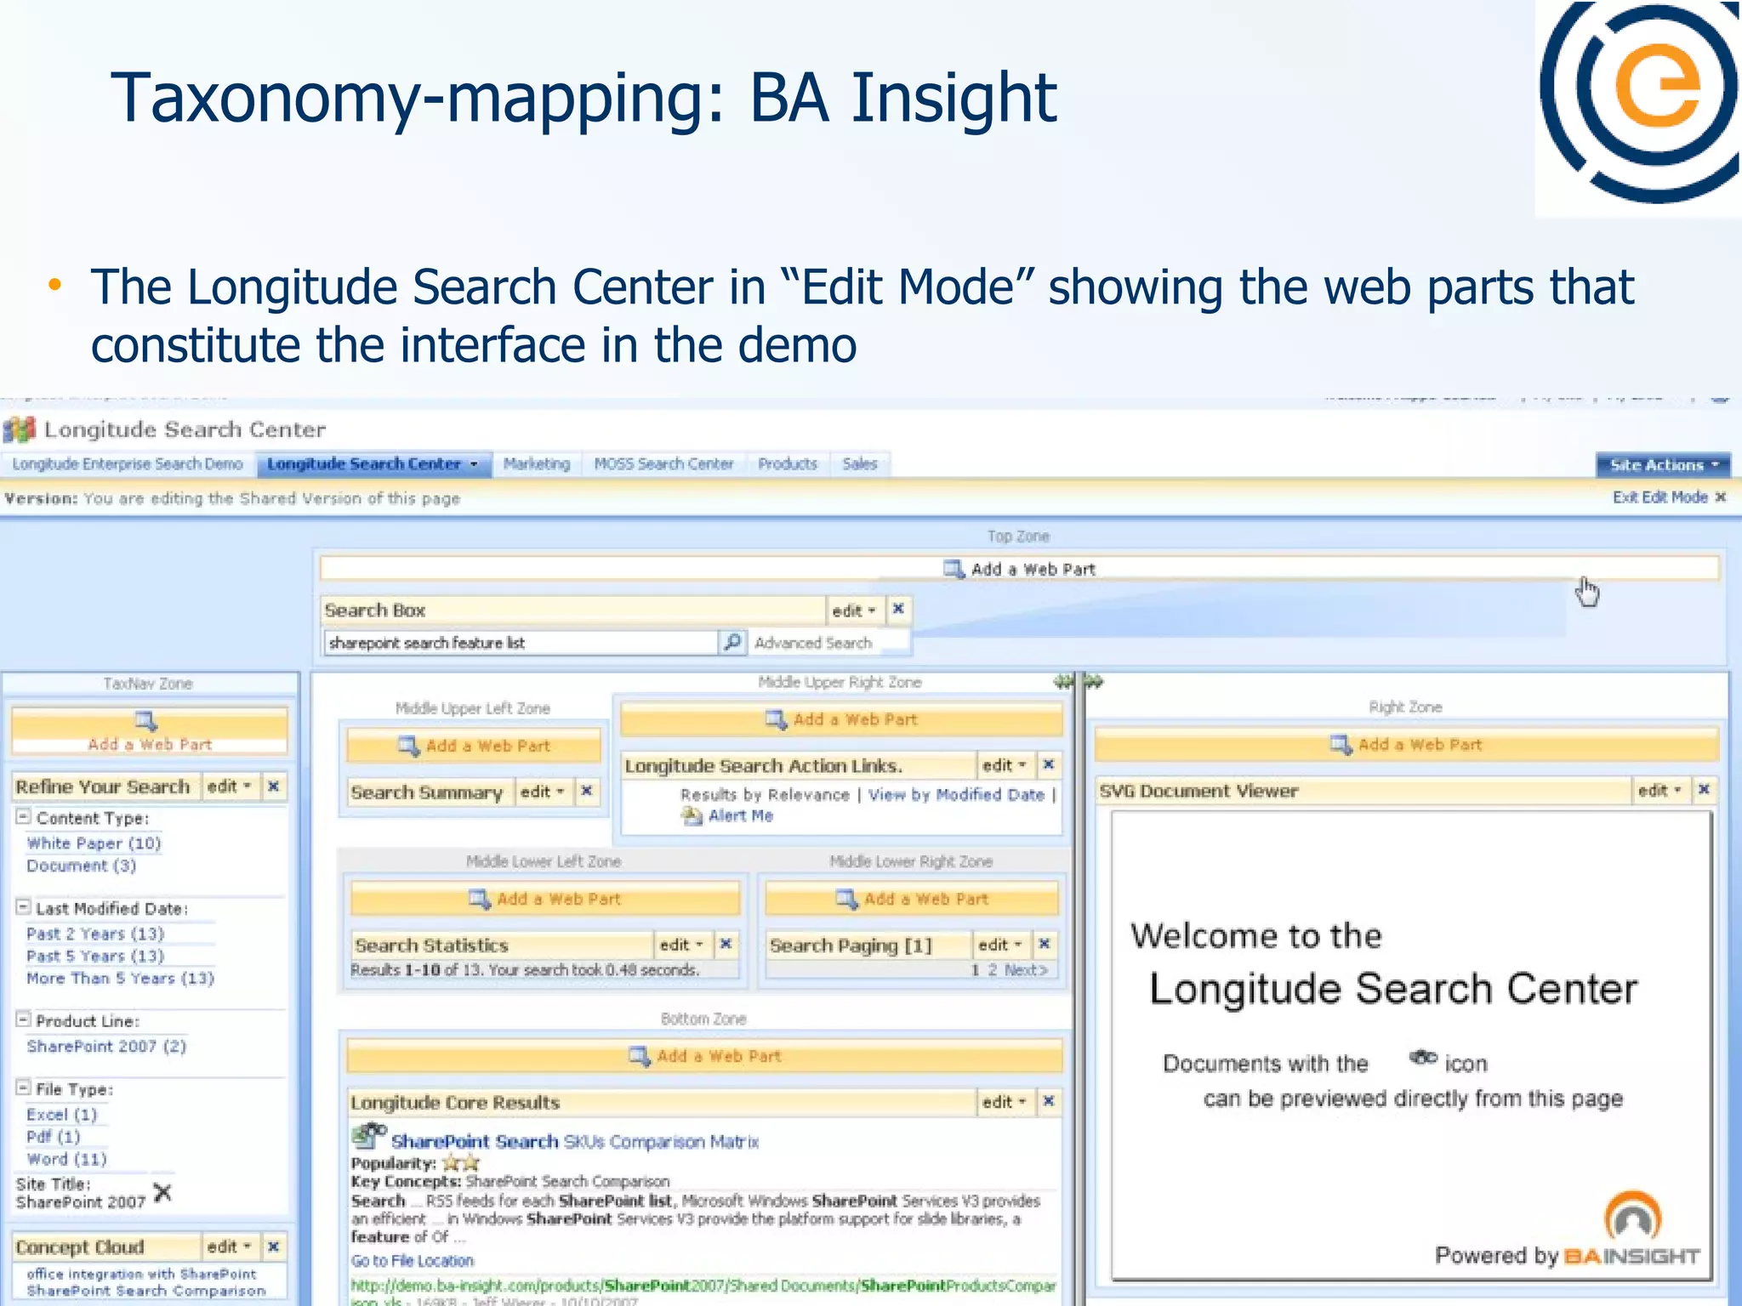Open the edit dropdown for Concept Cloud
Image resolution: width=1742 pixels, height=1306 pixels.
pos(230,1246)
